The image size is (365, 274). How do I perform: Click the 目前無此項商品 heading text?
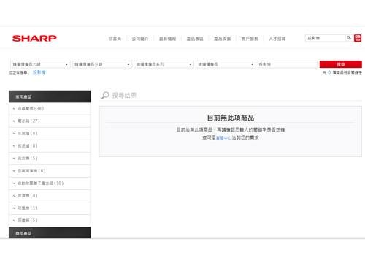coord(231,118)
